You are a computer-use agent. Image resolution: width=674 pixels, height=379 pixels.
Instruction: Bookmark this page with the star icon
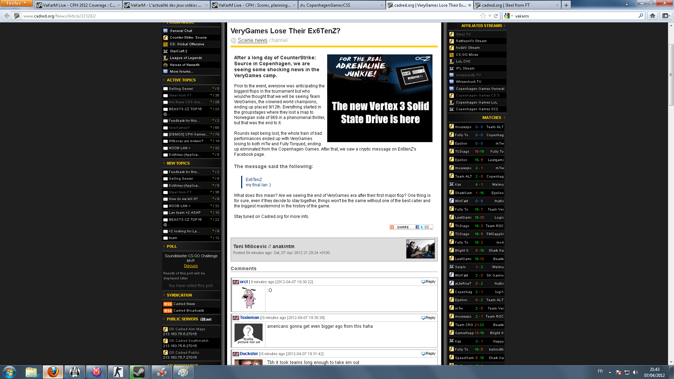[483, 16]
